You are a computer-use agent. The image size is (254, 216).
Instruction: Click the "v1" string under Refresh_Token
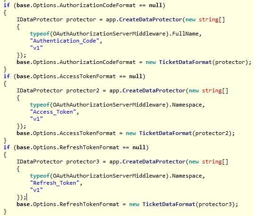pos(36,190)
